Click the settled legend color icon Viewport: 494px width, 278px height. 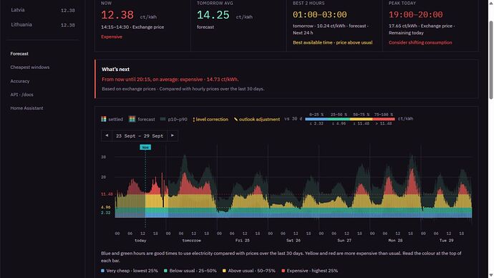104,119
